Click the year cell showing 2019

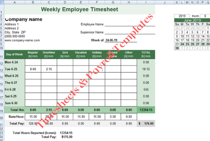[x=182, y=16]
